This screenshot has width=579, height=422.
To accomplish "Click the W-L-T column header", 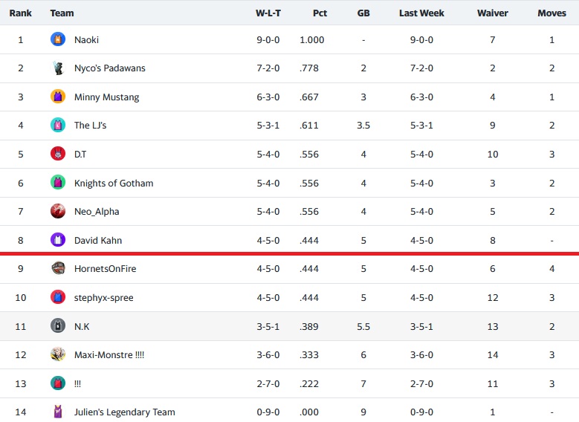I will coord(268,13).
